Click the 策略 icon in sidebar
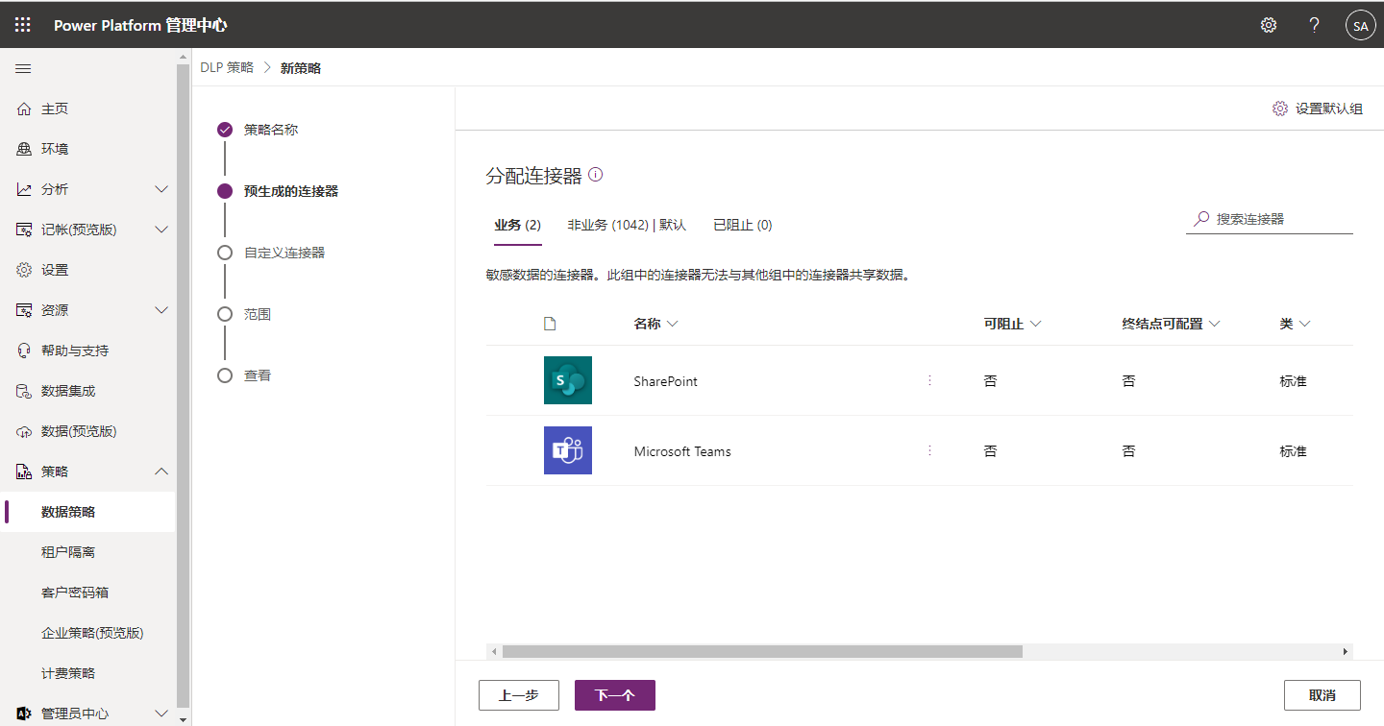The height and width of the screenshot is (726, 1384). (x=25, y=472)
